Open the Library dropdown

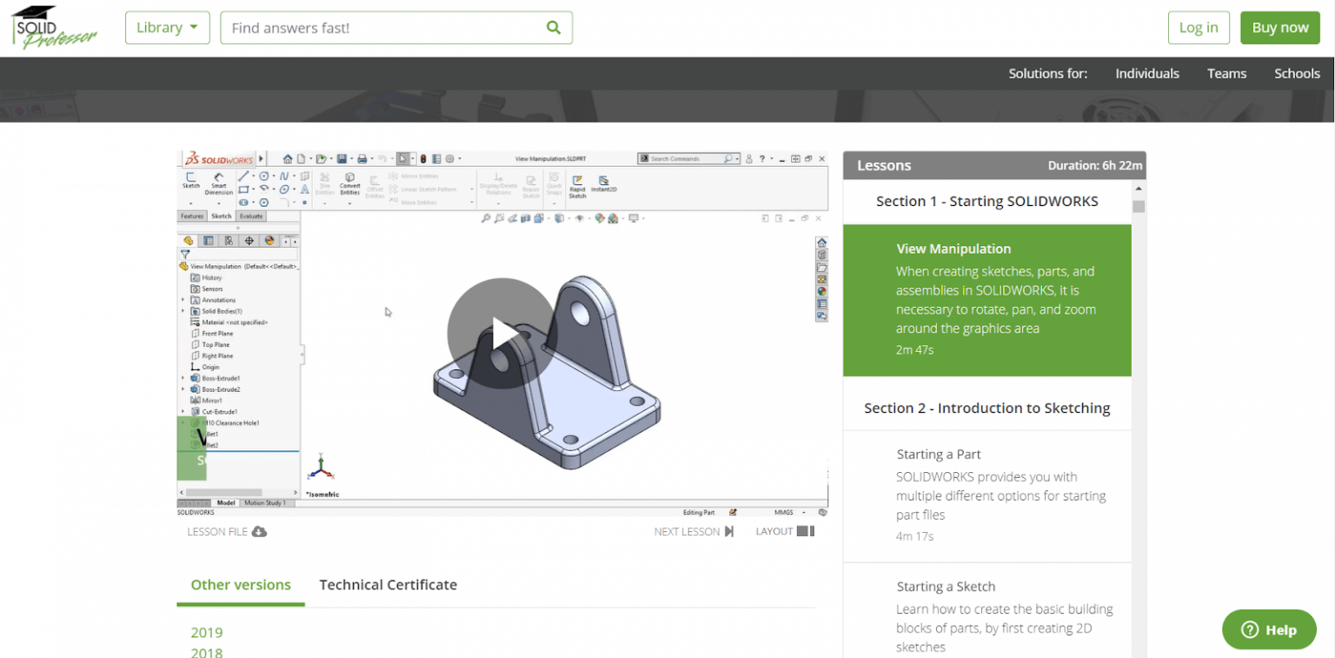[x=167, y=27]
